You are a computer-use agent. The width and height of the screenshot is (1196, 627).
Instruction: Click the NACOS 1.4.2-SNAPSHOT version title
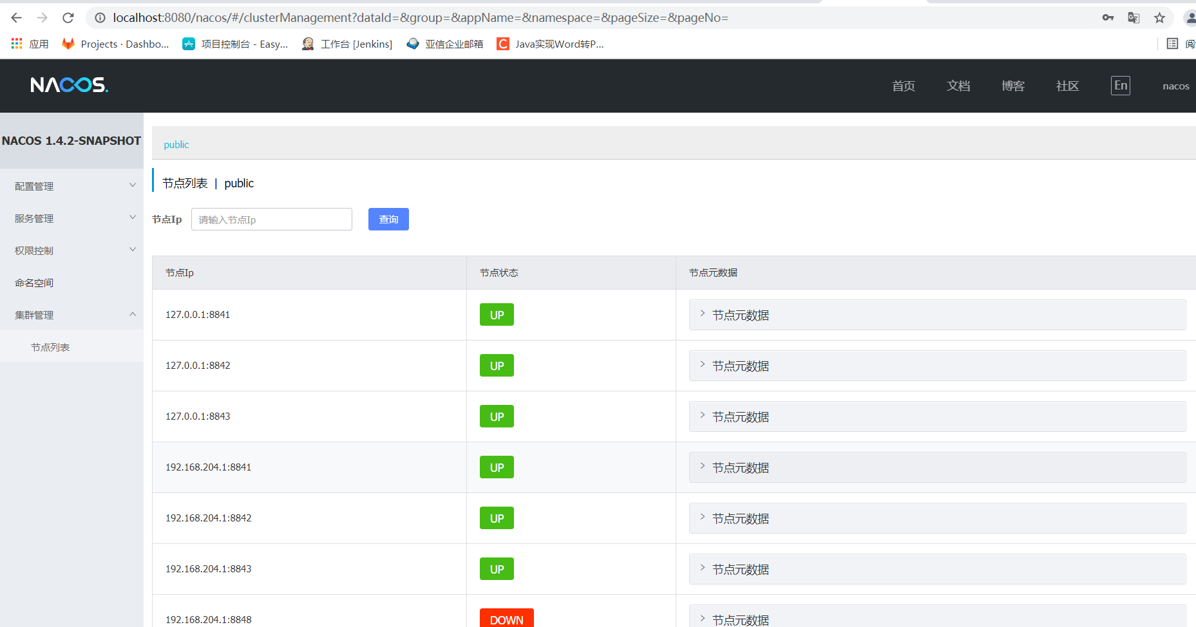tap(71, 141)
